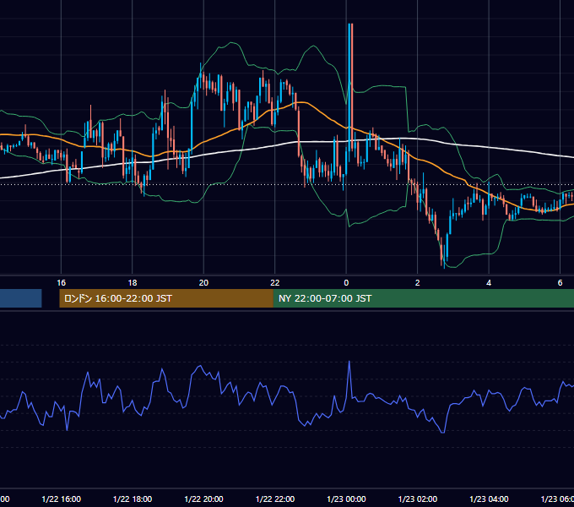Click the blue session bar left of ロンドン
Image resolution: width=574 pixels, height=507 pixels.
21,298
